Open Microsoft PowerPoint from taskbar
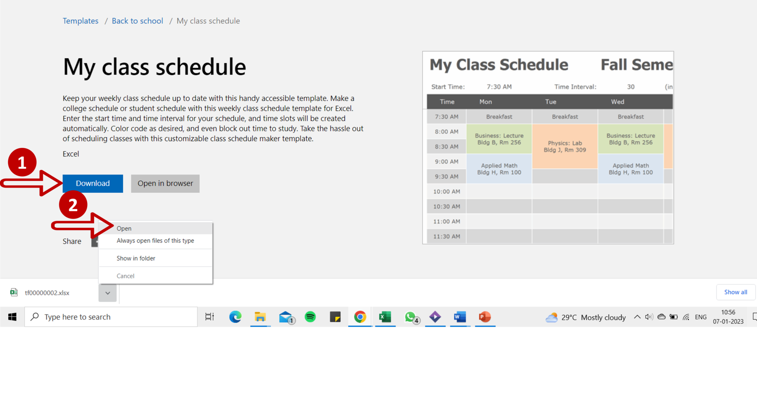This screenshot has width=757, height=408. pos(484,317)
